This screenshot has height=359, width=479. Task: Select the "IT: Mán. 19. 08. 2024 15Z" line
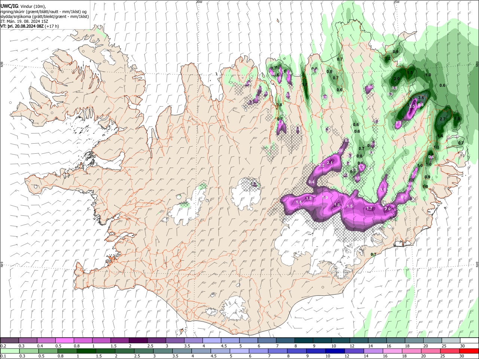24,21
